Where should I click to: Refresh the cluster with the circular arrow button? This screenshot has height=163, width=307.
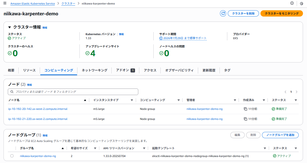pos(223,14)
